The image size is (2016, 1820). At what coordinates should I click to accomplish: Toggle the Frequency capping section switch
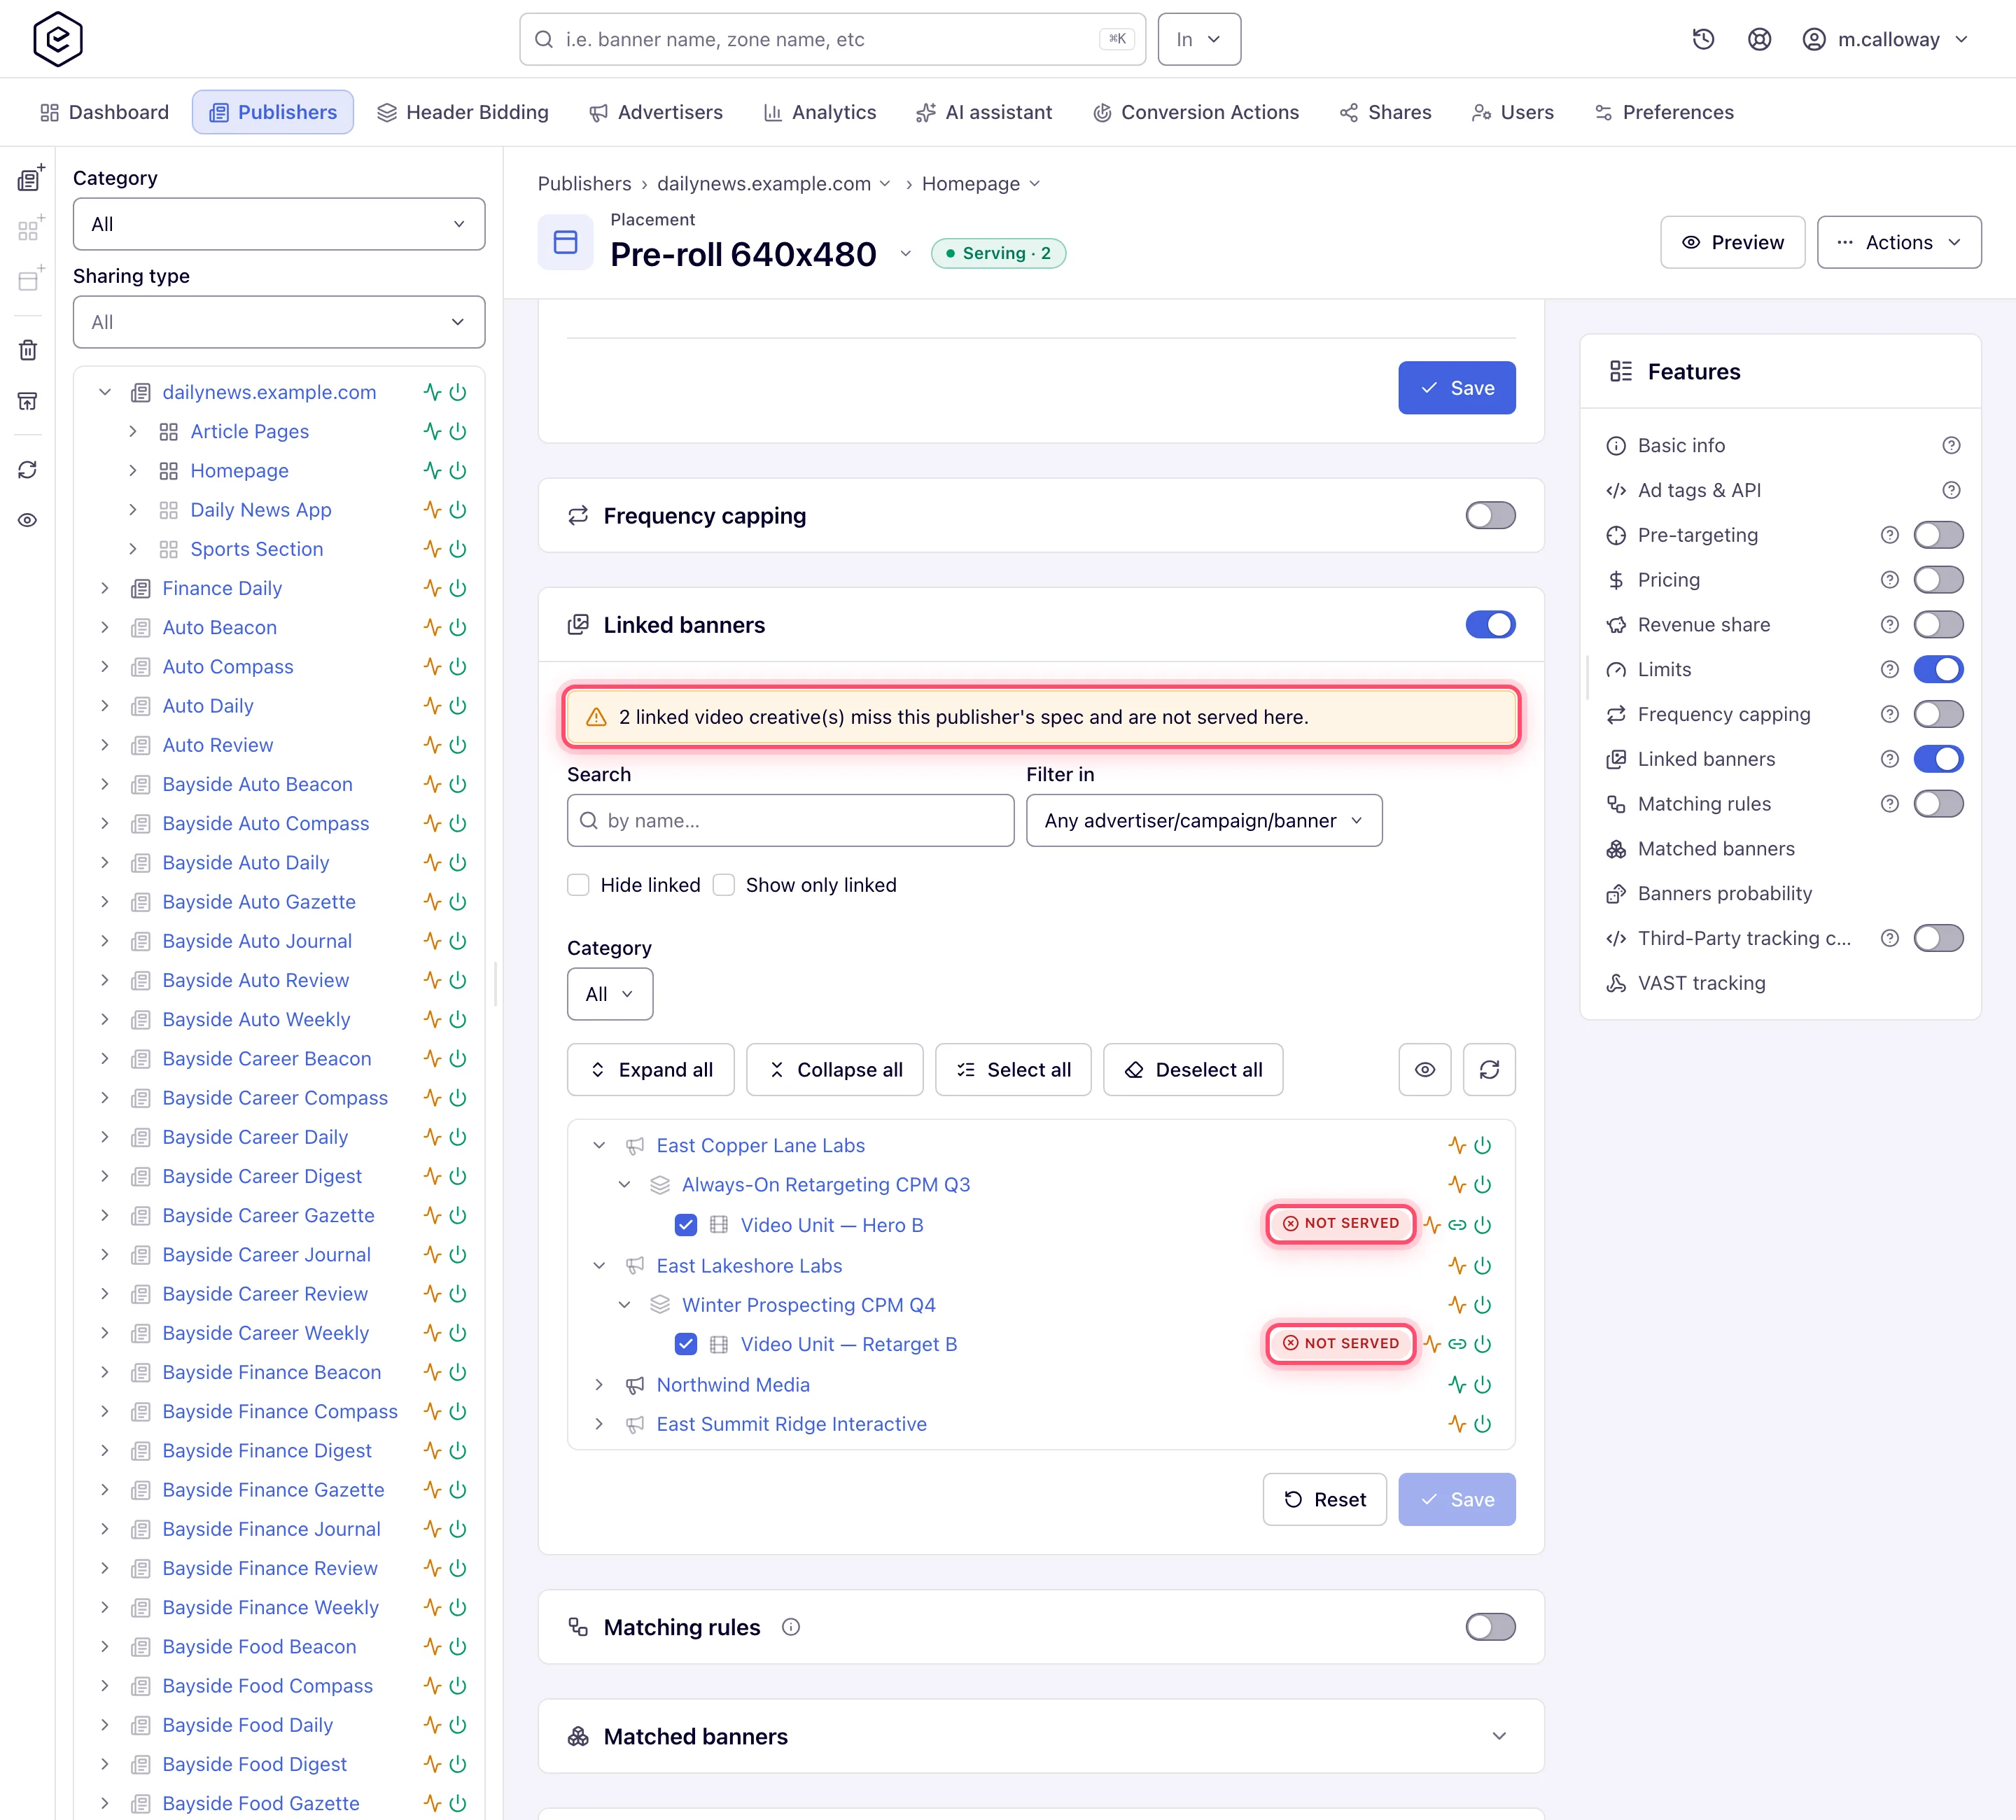tap(1490, 515)
